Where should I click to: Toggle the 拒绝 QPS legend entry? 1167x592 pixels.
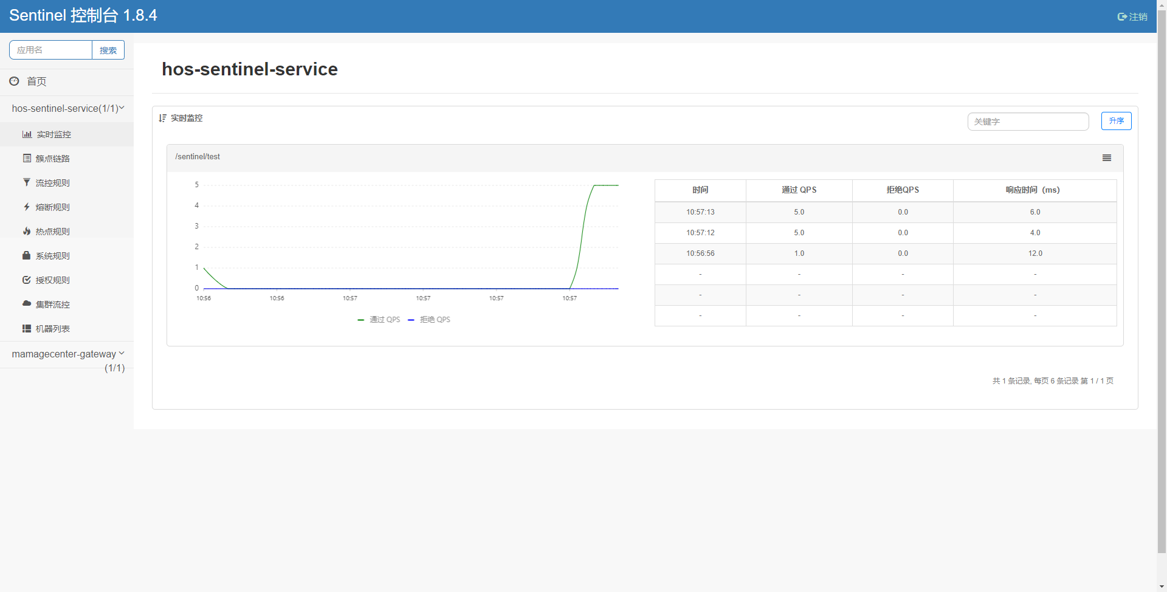coord(429,319)
